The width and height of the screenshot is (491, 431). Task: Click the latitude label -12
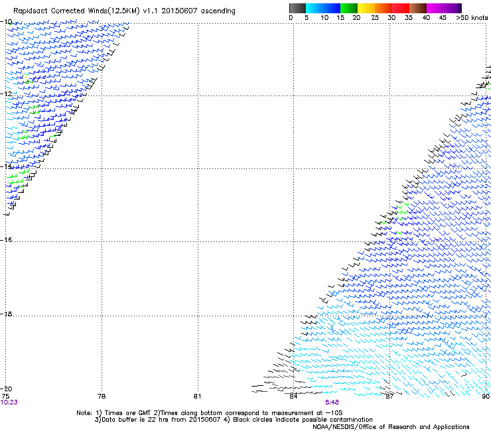(6, 93)
